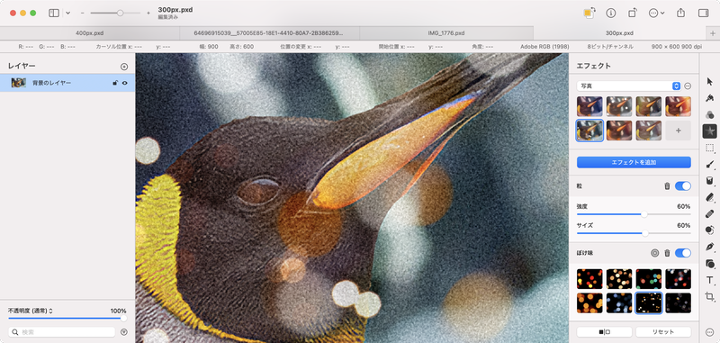Select the 背景のレイヤー layer row

click(x=67, y=83)
